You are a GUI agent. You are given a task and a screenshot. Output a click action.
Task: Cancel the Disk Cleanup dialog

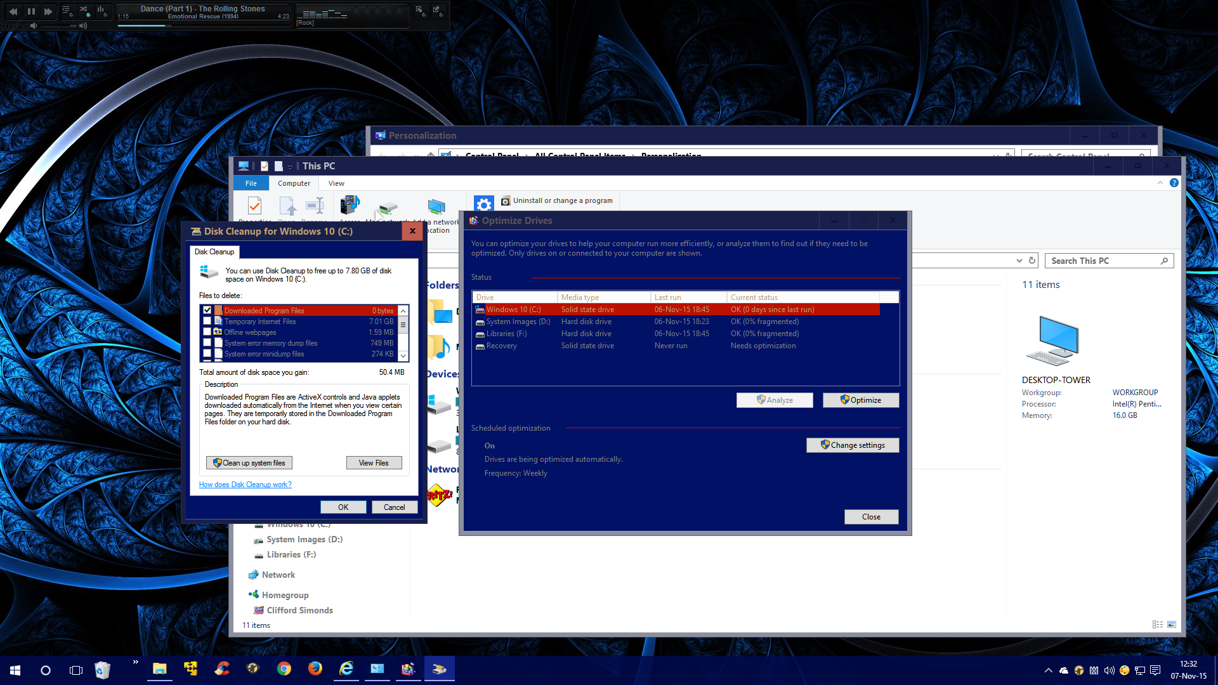click(x=394, y=507)
